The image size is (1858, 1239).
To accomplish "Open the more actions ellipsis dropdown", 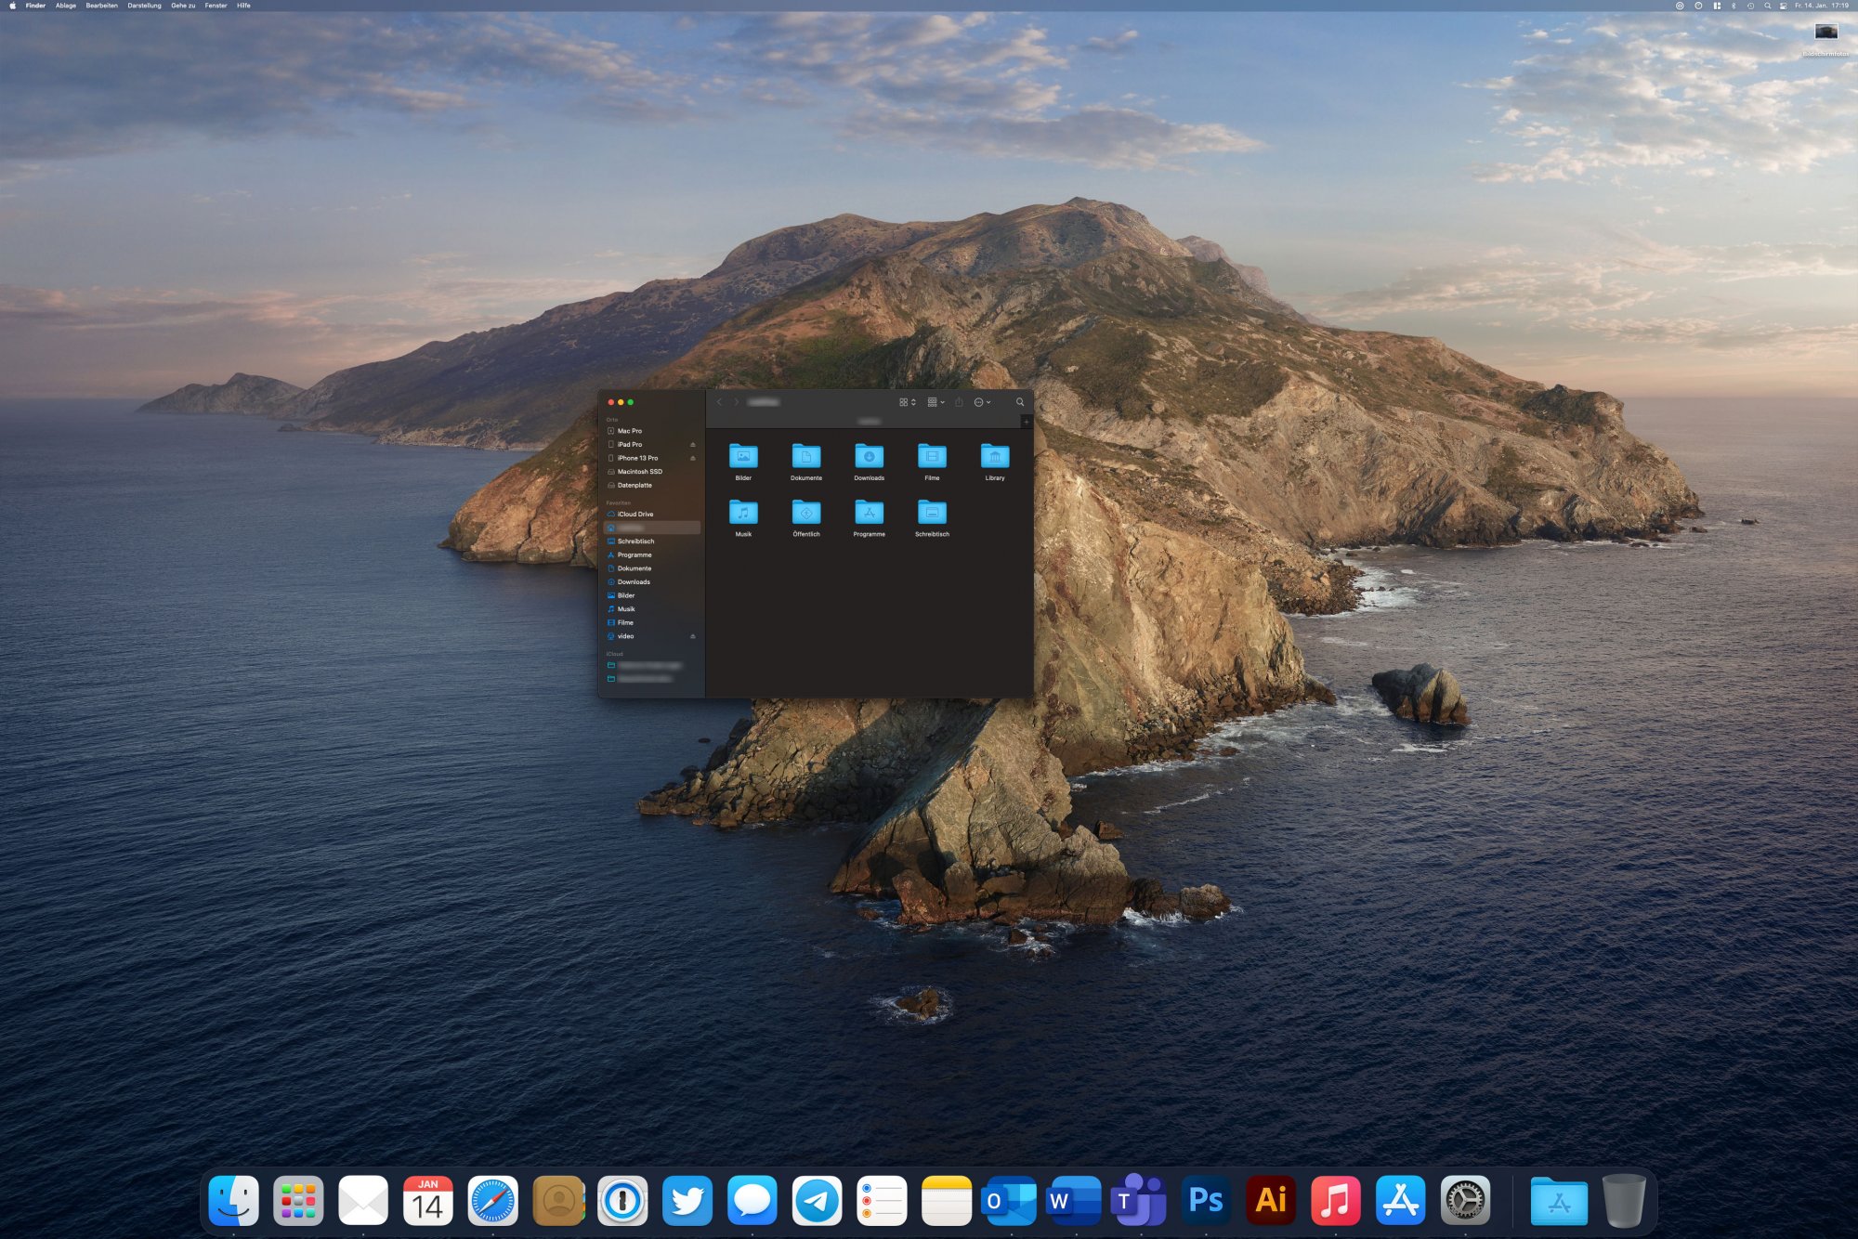I will (x=982, y=402).
